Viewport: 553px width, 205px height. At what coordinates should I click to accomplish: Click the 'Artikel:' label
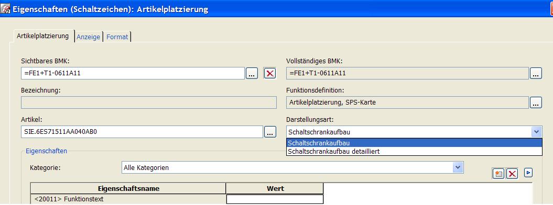pyautogui.click(x=32, y=120)
